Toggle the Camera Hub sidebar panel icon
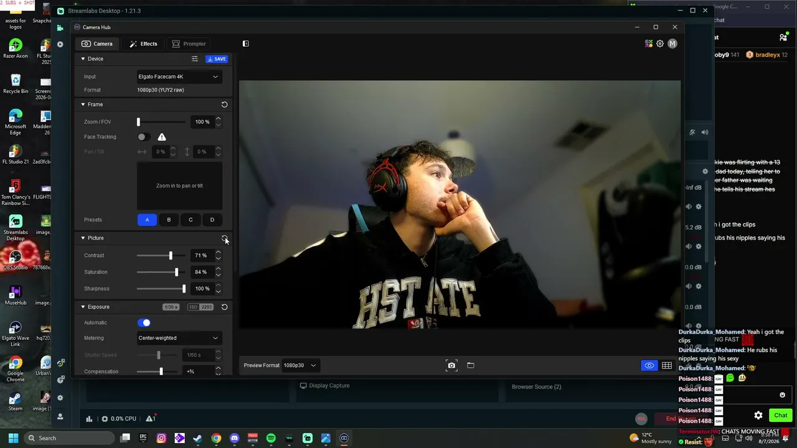This screenshot has height=448, width=797. click(x=245, y=44)
